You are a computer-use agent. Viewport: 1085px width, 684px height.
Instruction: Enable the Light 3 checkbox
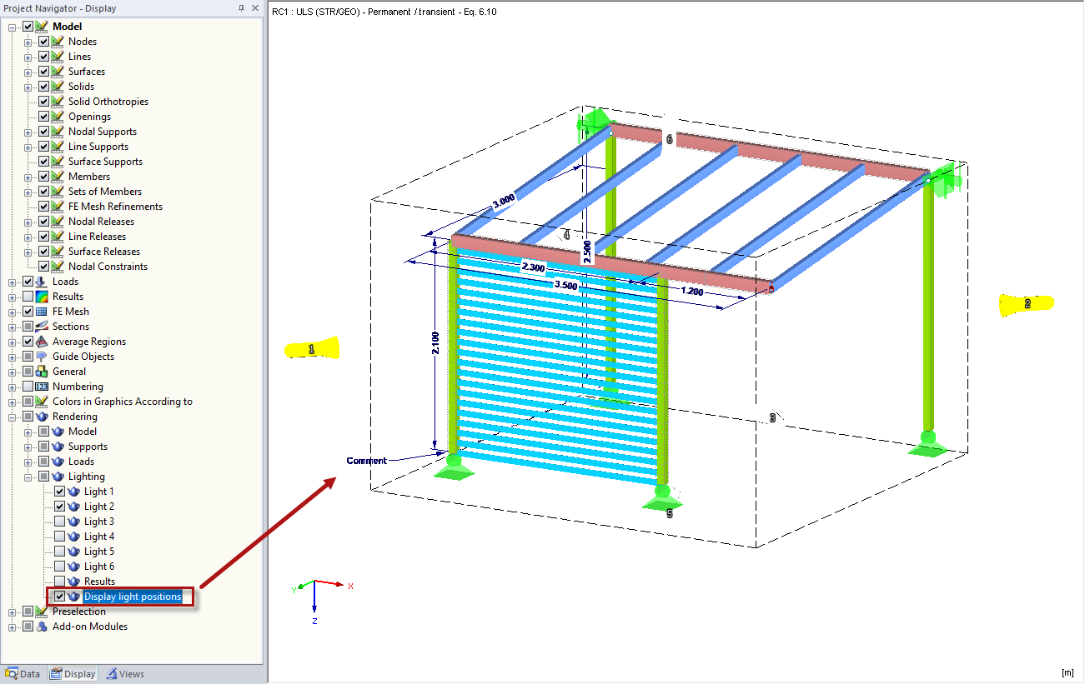coord(59,522)
